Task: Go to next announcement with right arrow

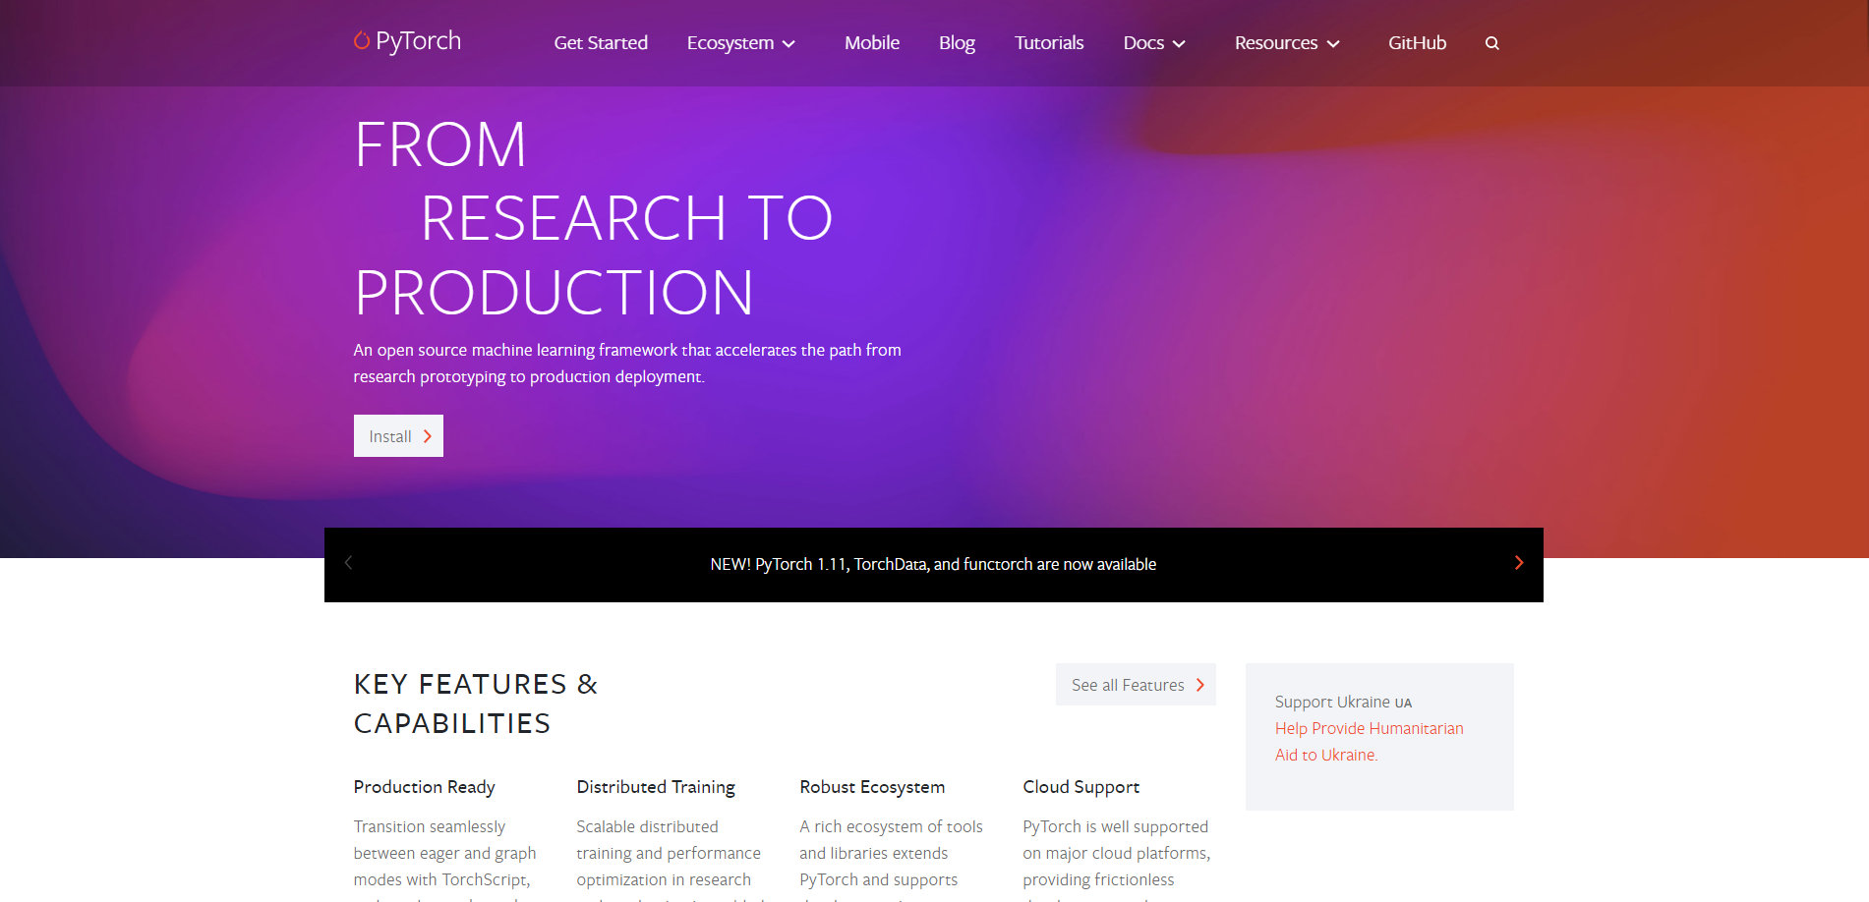Action: (x=1519, y=563)
